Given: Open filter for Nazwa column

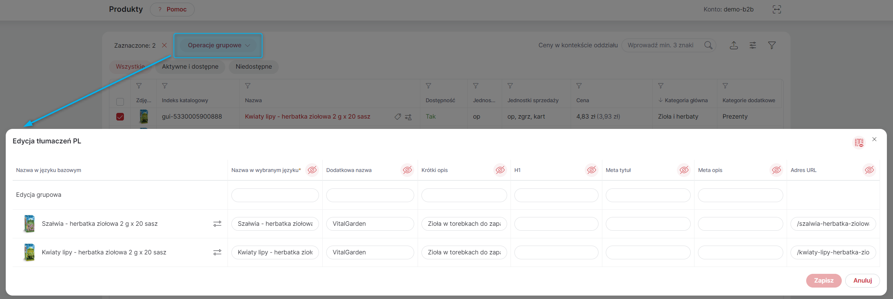Looking at the screenshot, I should [x=248, y=86].
